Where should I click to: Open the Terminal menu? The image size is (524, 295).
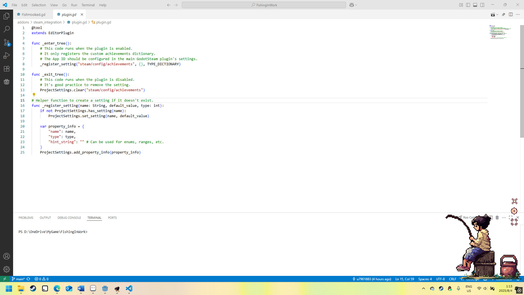pyautogui.click(x=88, y=5)
